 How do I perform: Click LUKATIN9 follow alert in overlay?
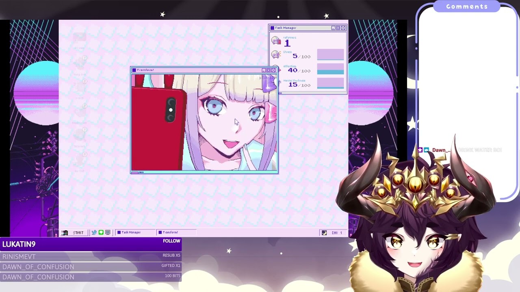pyautogui.click(x=91, y=244)
